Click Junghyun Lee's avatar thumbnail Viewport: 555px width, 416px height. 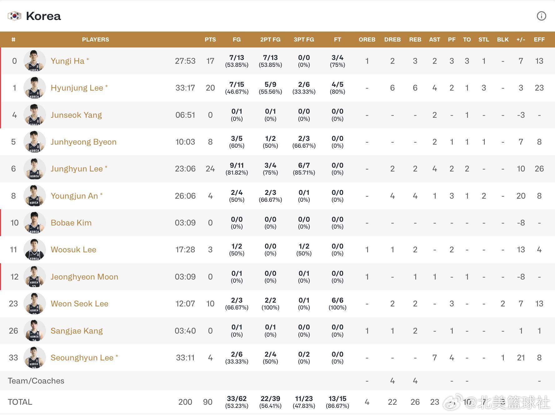pos(34,169)
